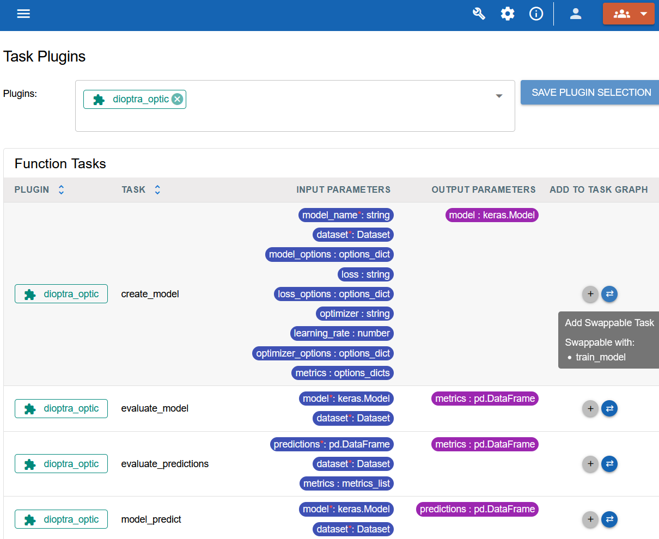
Task: Open the settings gear icon
Action: pyautogui.click(x=508, y=14)
